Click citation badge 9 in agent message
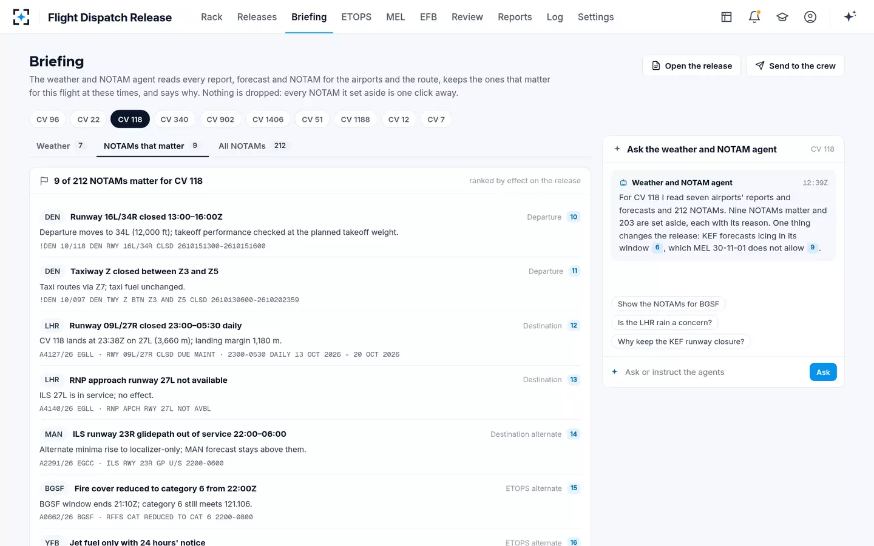The height and width of the screenshot is (546, 874). pos(812,248)
